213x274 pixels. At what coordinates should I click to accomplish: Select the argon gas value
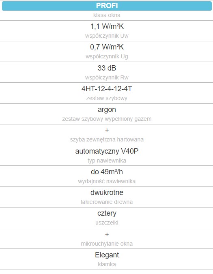tap(107, 110)
